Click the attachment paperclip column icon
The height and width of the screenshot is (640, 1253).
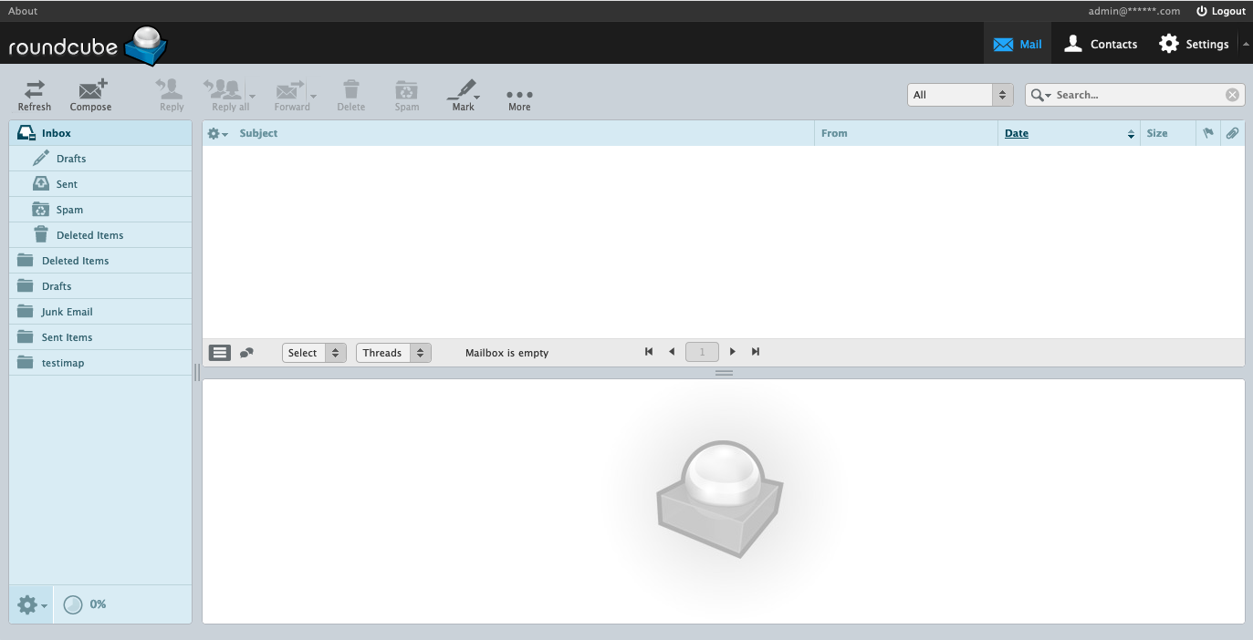pyautogui.click(x=1232, y=133)
